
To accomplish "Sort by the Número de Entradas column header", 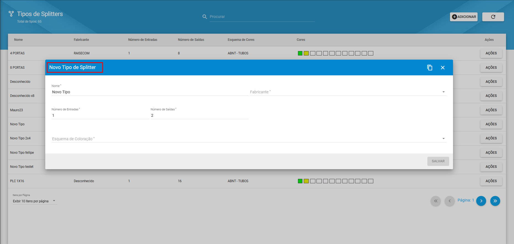I will pos(143,40).
